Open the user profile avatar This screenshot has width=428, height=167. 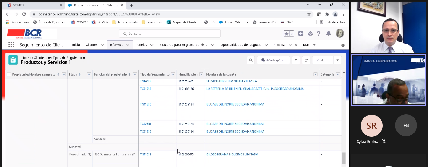point(340,34)
